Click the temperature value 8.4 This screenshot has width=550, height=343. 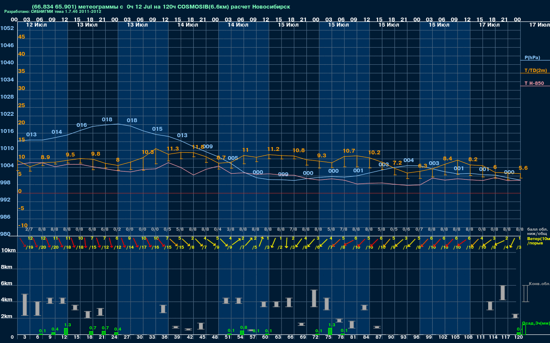tap(448, 159)
